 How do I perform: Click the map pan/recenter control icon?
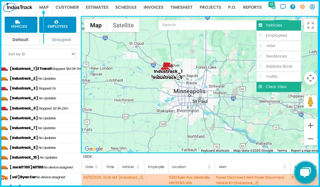click(311, 78)
